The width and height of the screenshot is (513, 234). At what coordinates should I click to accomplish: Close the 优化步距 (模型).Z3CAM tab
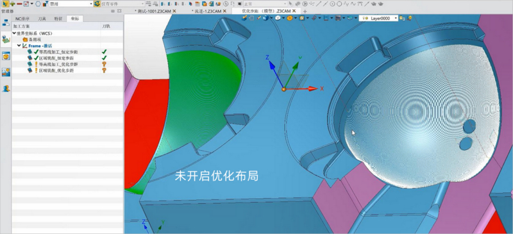click(294, 11)
